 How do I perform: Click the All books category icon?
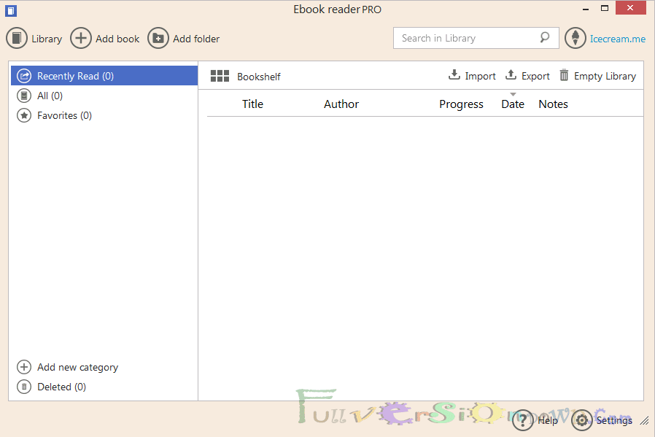pos(24,96)
